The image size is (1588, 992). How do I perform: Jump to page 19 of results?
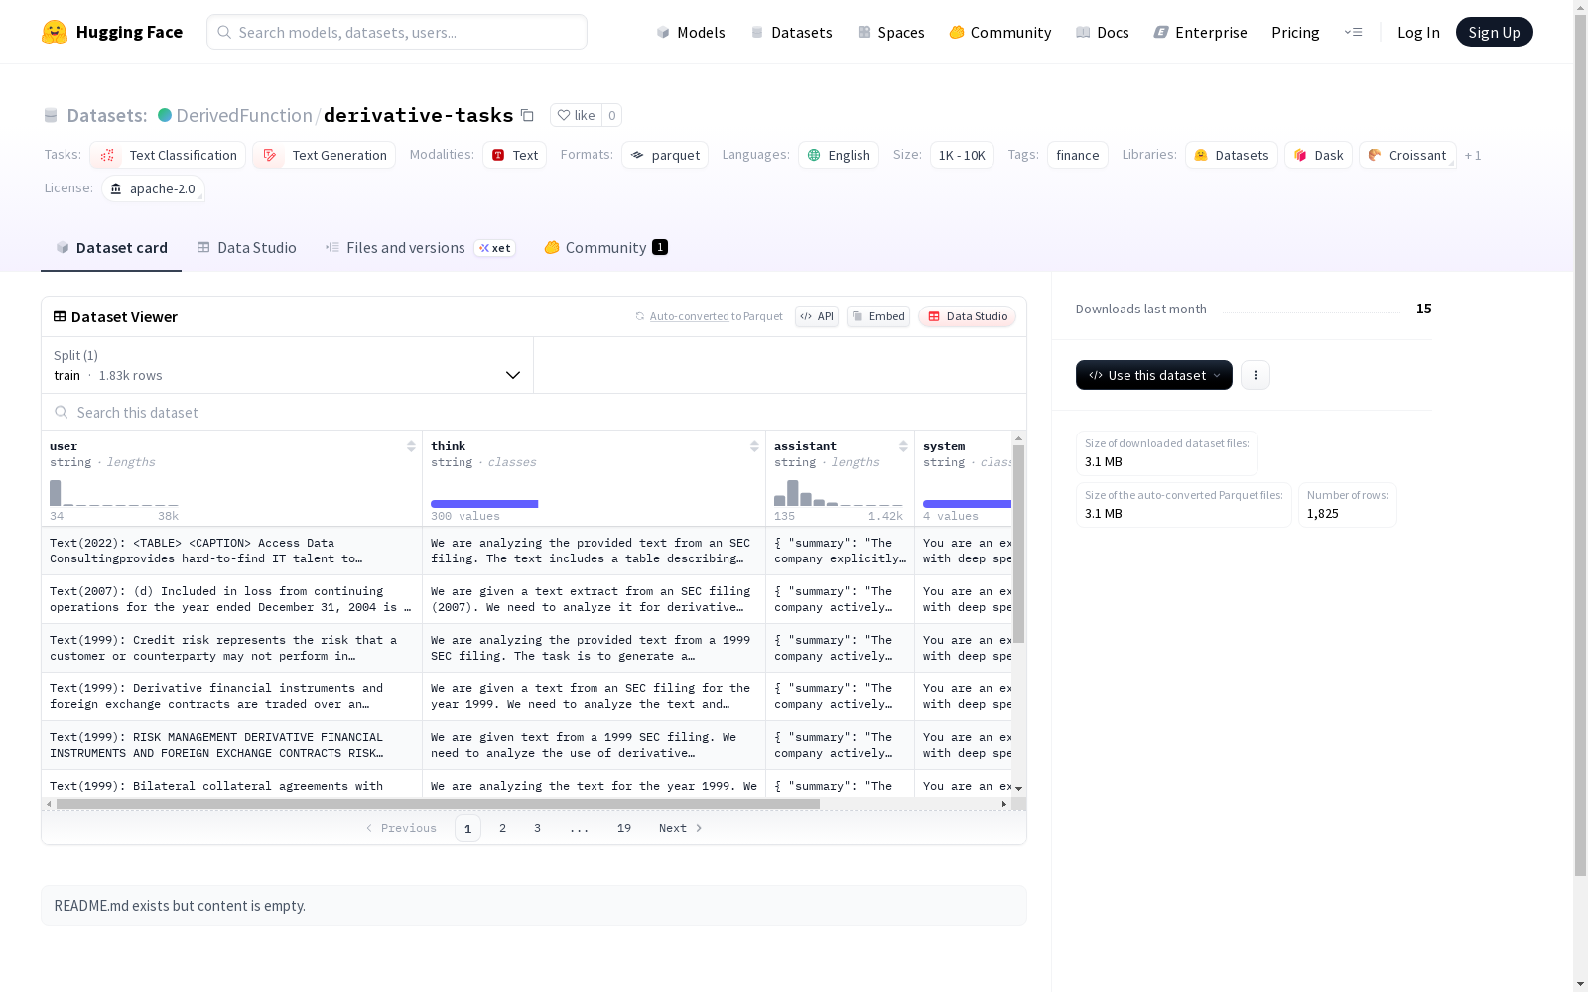(624, 828)
